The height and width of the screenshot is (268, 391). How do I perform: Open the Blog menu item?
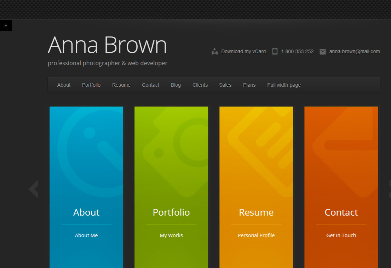click(176, 85)
